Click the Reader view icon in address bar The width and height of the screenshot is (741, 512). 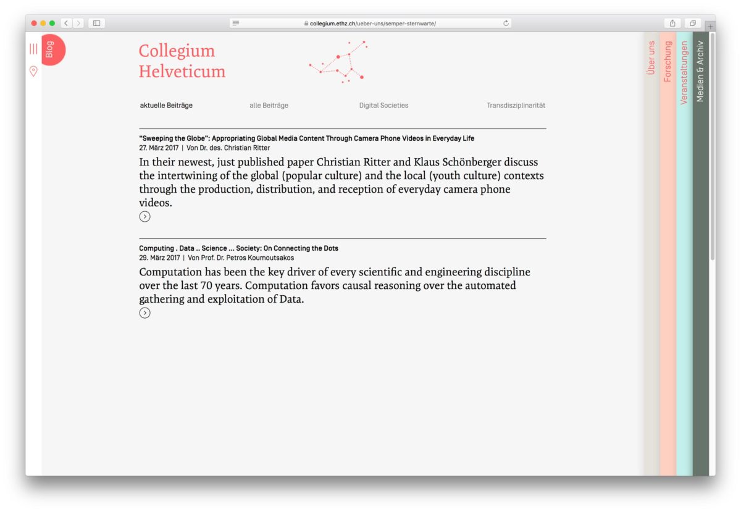[236, 23]
